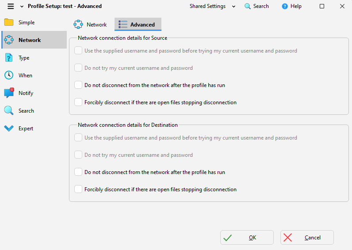Click the When clock icon
The height and width of the screenshot is (250, 352).
tap(9, 76)
